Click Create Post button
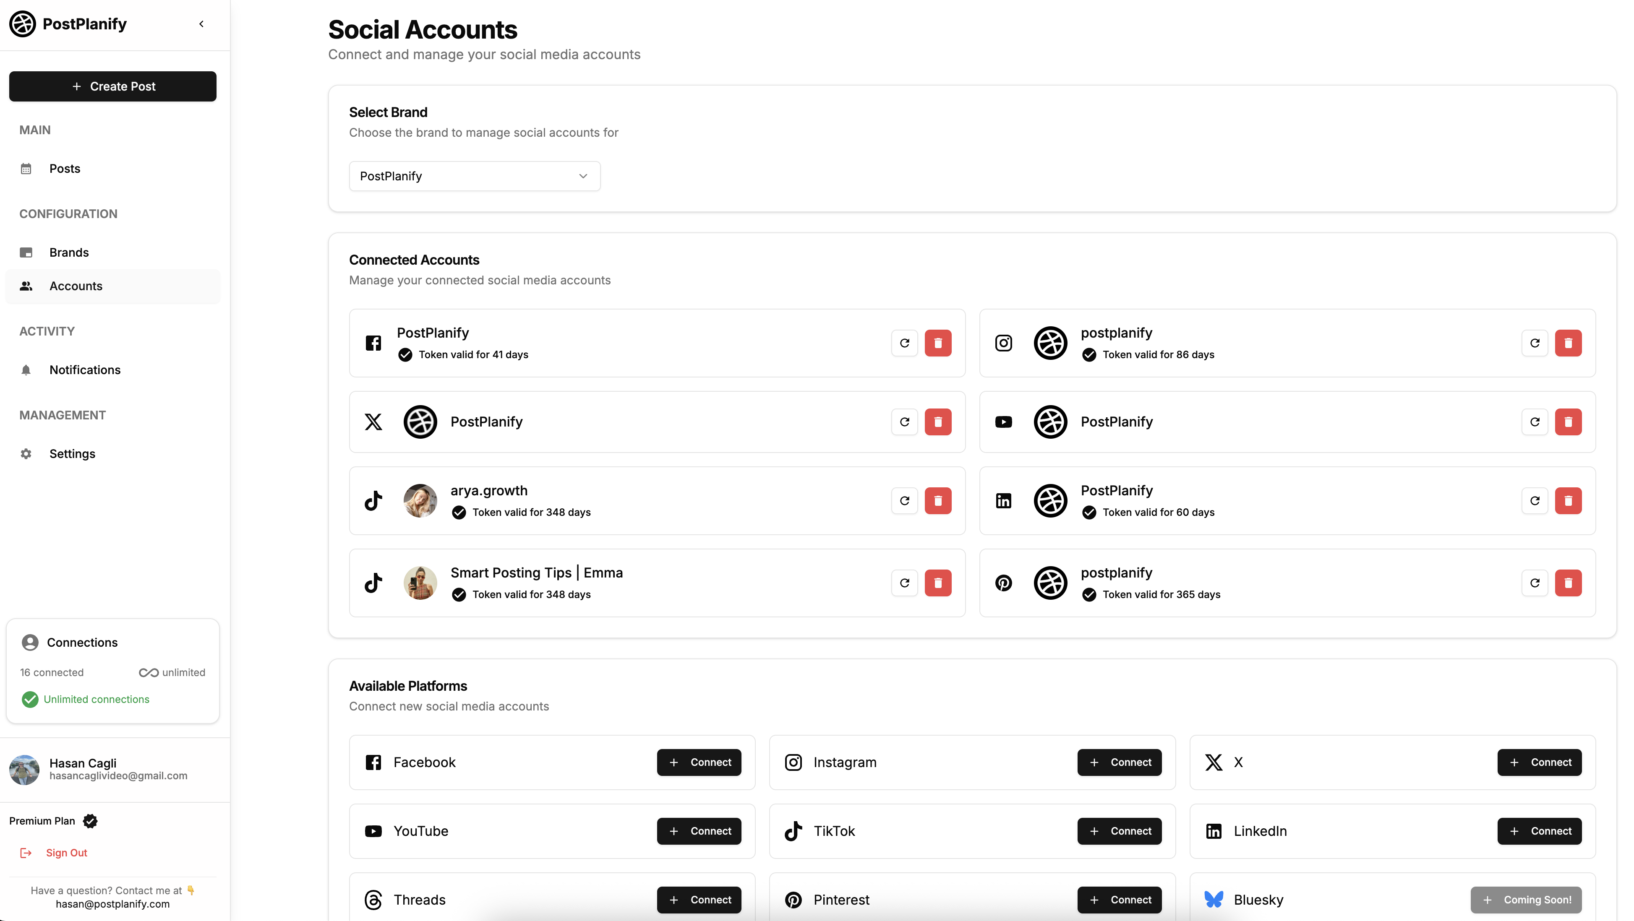 pyautogui.click(x=113, y=86)
